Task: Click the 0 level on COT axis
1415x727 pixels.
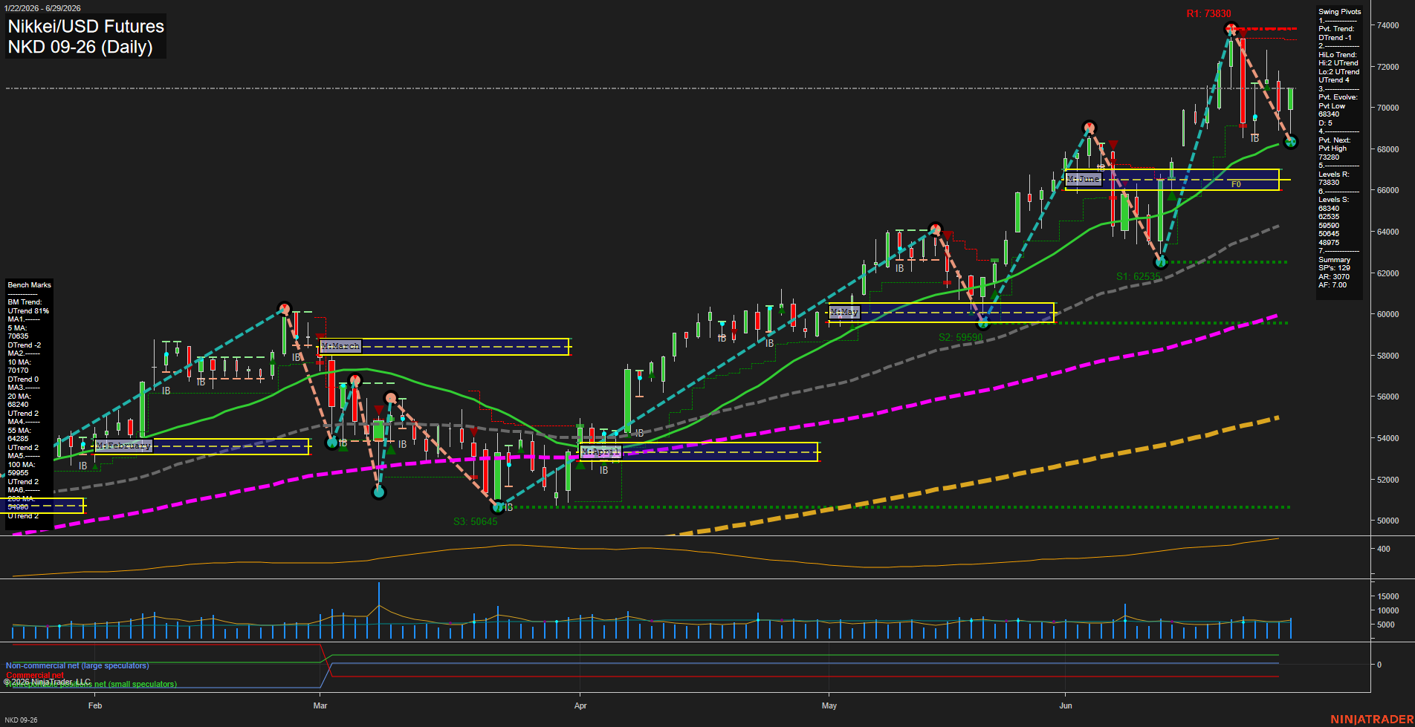Action: click(x=1379, y=665)
